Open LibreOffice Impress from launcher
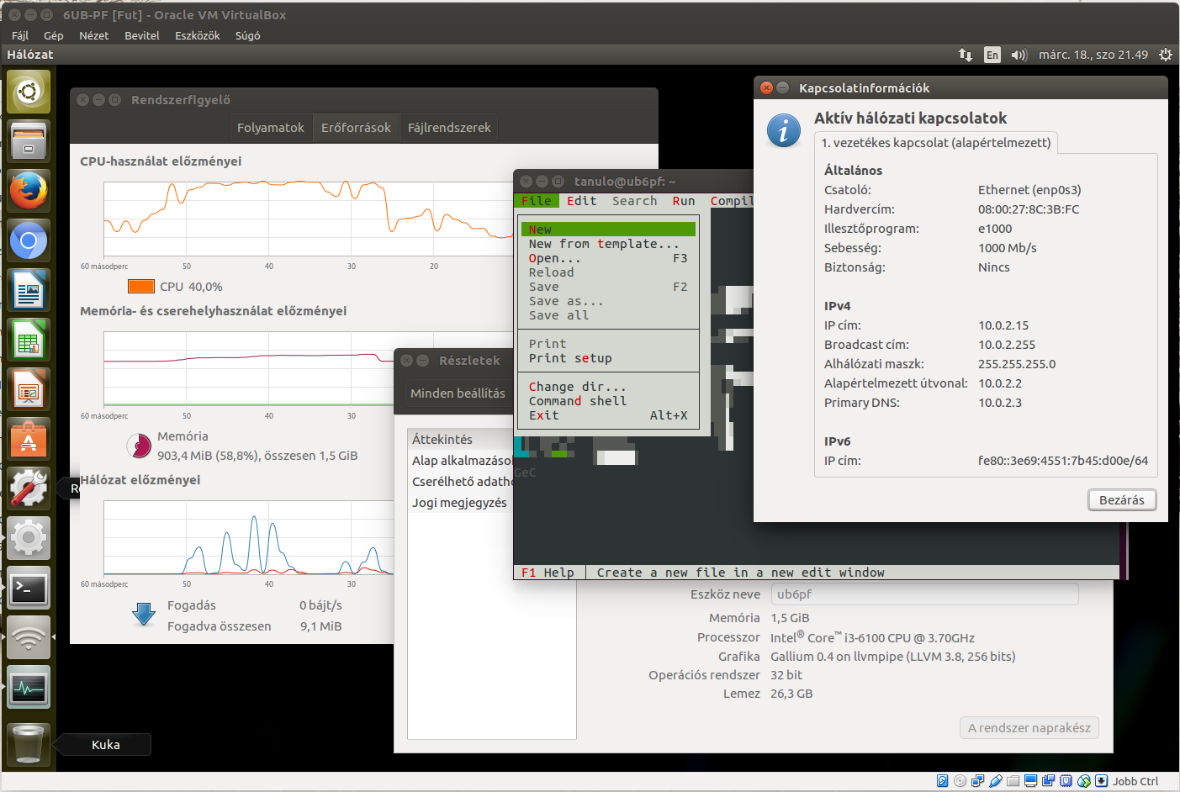1180x792 pixels. (x=29, y=390)
